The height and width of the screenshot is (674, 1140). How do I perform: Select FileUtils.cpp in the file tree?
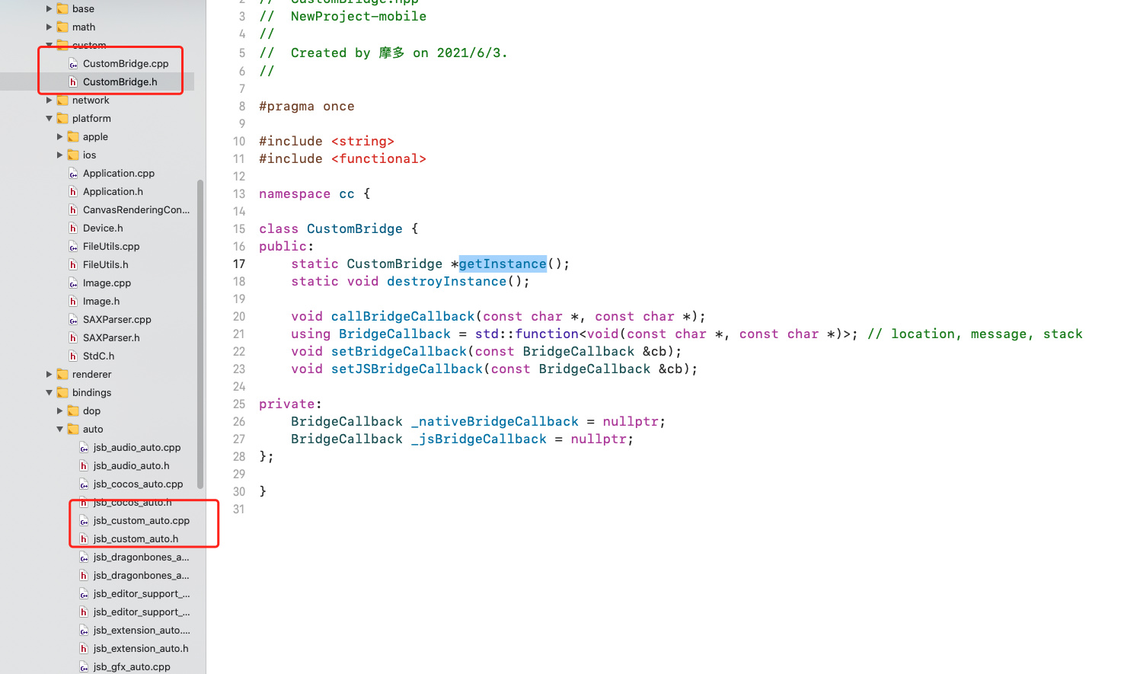(111, 247)
